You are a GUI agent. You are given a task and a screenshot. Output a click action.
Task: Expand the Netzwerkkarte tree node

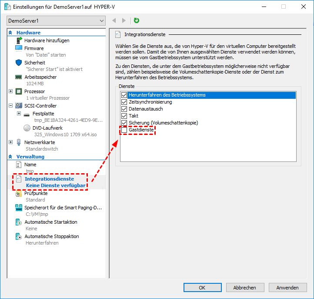(11, 142)
